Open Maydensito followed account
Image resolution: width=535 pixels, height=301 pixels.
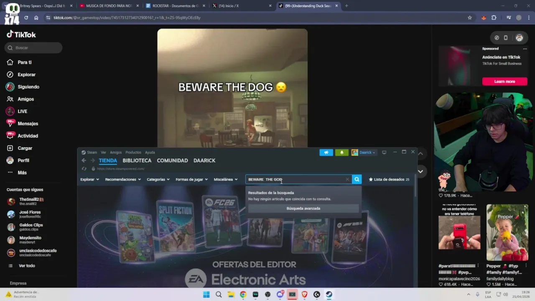point(30,240)
